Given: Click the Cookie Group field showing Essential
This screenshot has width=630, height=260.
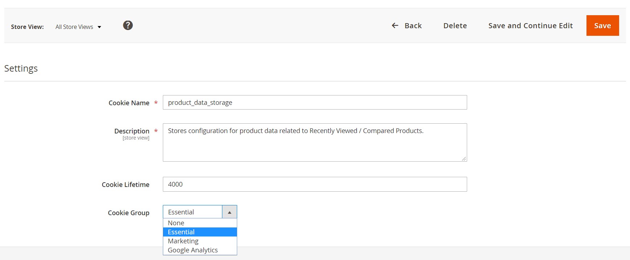Looking at the screenshot, I should click(x=192, y=212).
